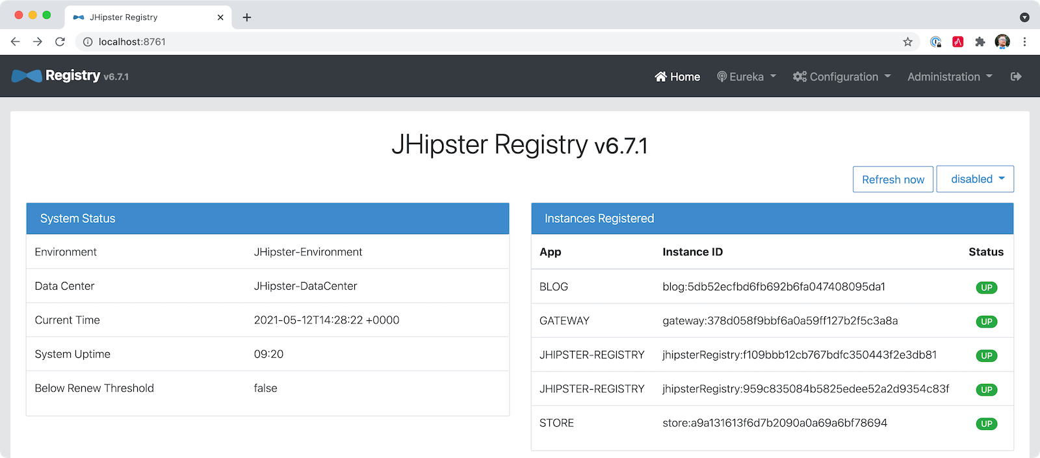1040x458 pixels.
Task: Open the browser extensions puzzle icon
Action: click(980, 42)
